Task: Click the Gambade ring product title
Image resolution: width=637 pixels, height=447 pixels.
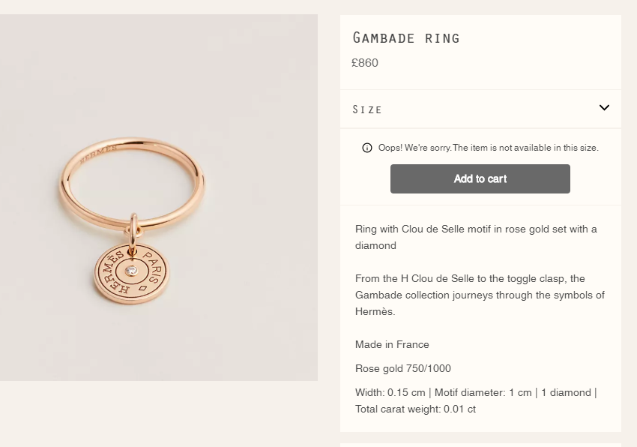Action: (x=406, y=37)
